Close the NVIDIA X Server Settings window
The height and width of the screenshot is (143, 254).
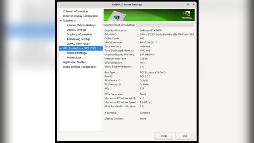coord(194,5)
